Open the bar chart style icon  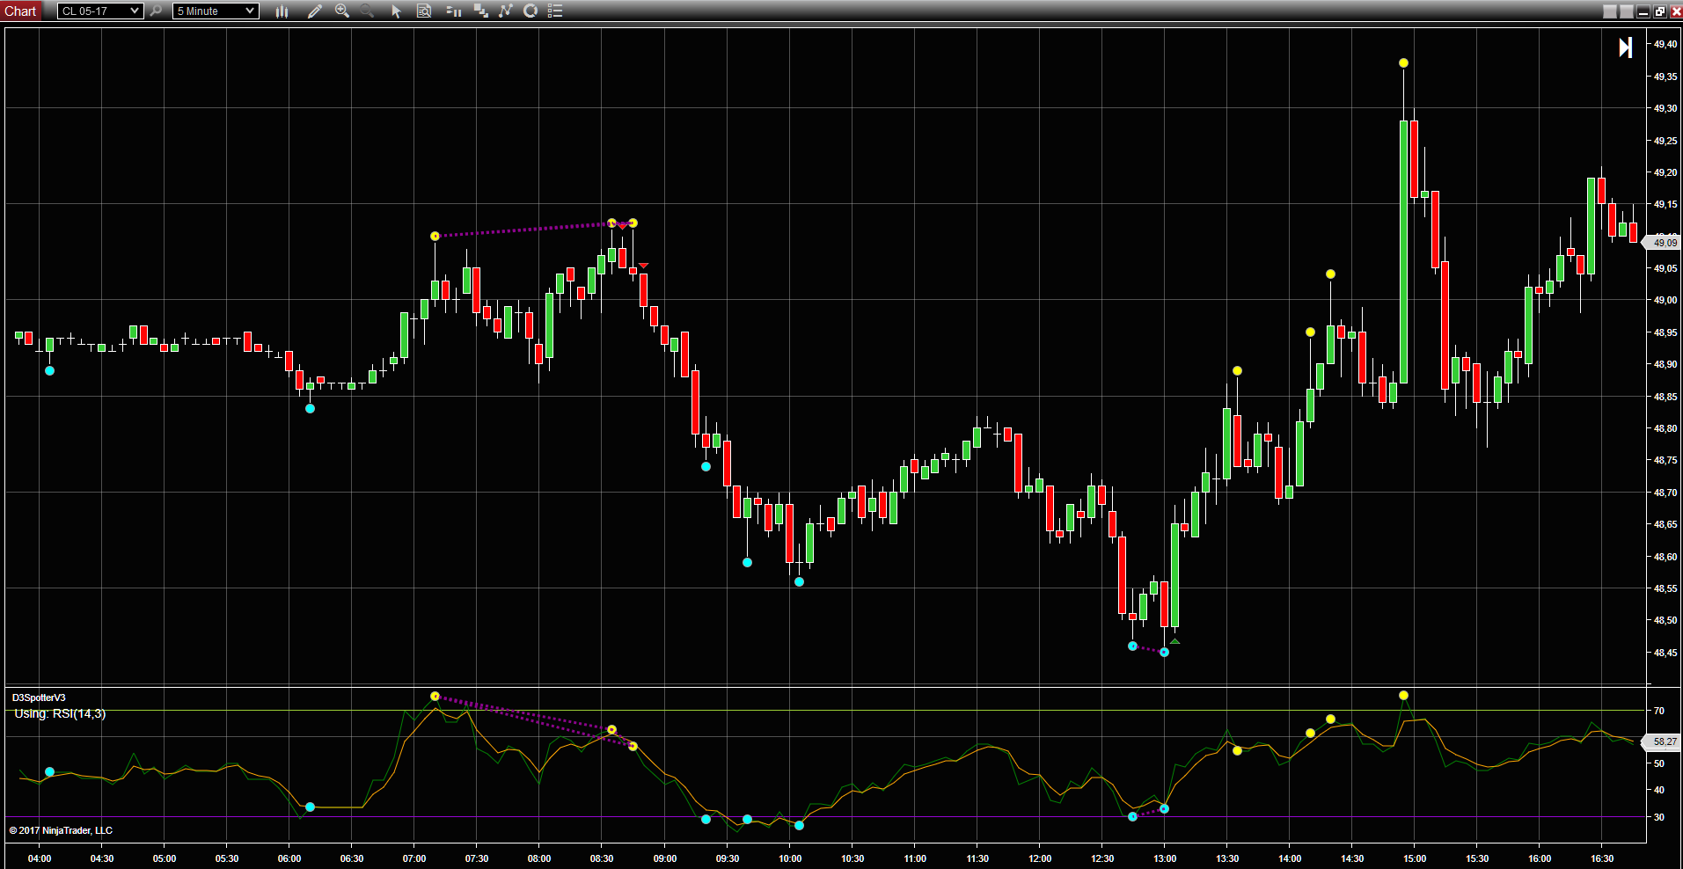click(282, 11)
